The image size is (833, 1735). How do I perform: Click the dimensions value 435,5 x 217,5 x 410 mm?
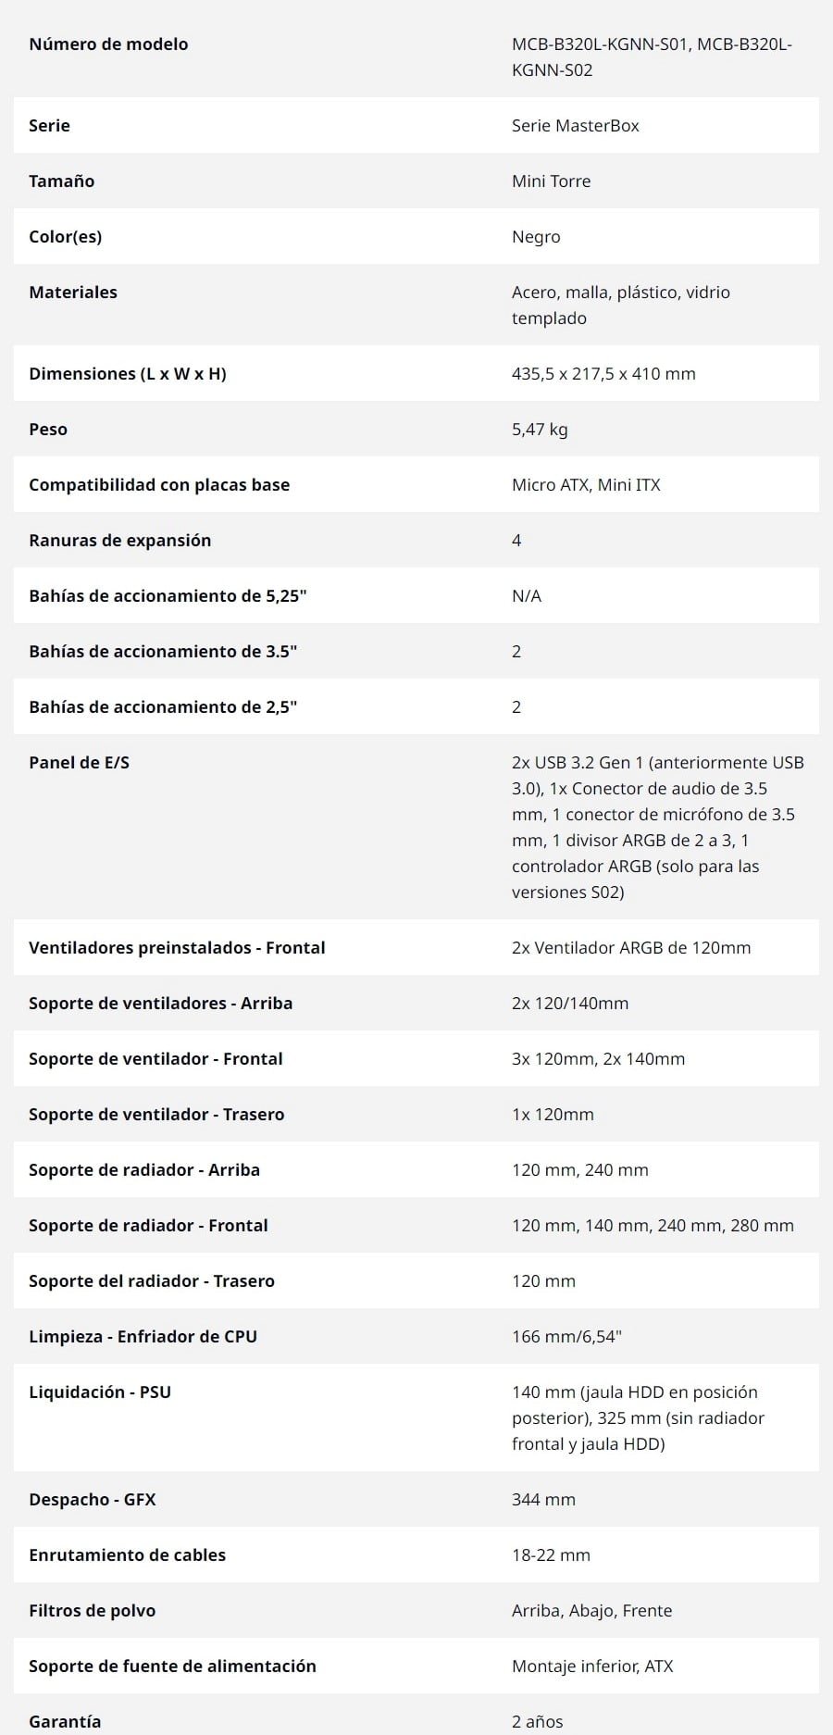point(603,373)
